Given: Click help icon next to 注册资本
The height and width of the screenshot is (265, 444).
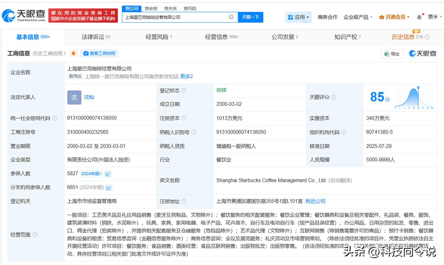Looking at the screenshot, I should pyautogui.click(x=184, y=118).
